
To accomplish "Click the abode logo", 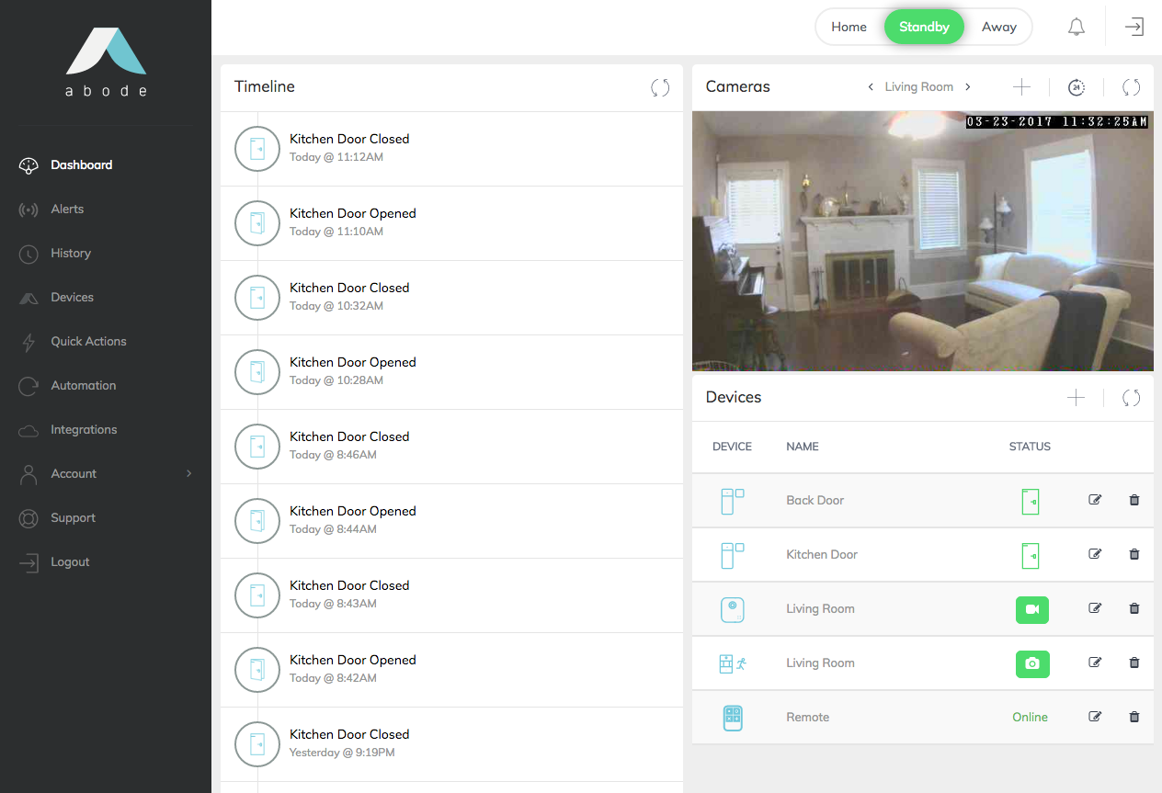I will coord(106,62).
